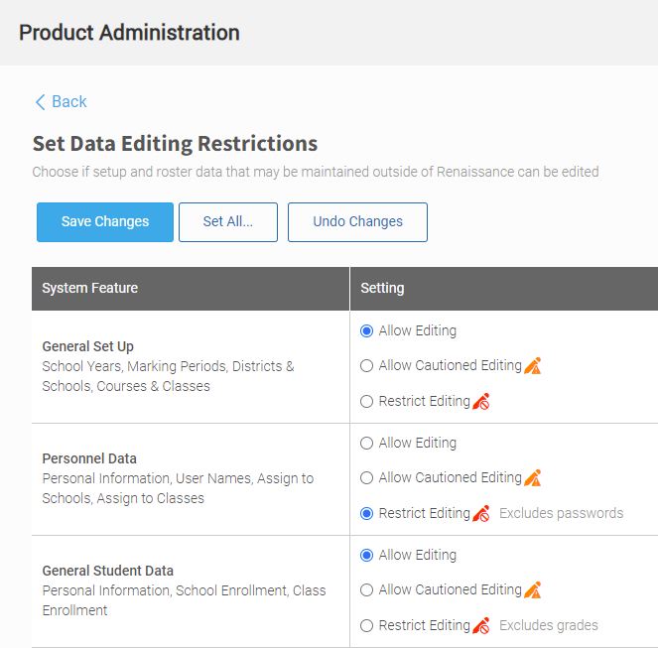Select Allow Cautioned Editing for General Set Up

366,366
